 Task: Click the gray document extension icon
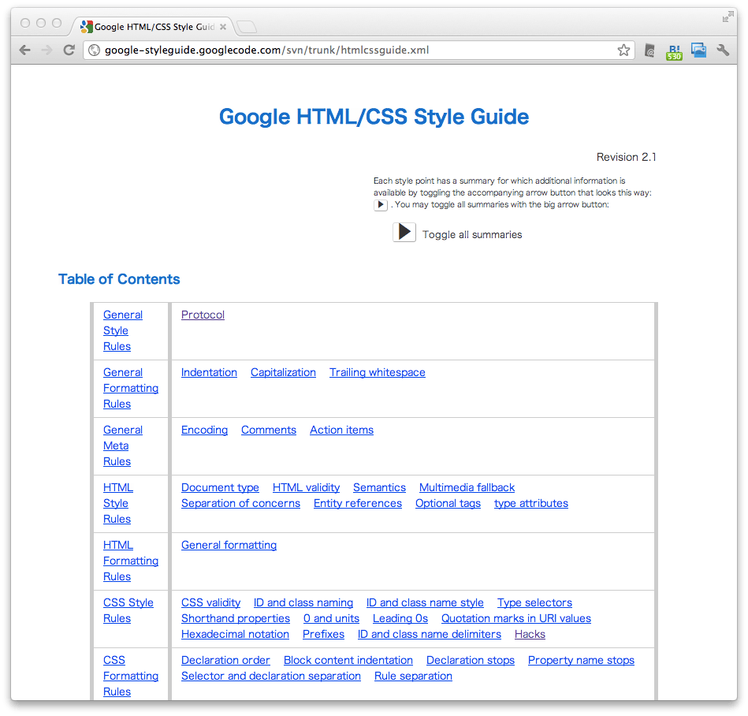tap(649, 50)
